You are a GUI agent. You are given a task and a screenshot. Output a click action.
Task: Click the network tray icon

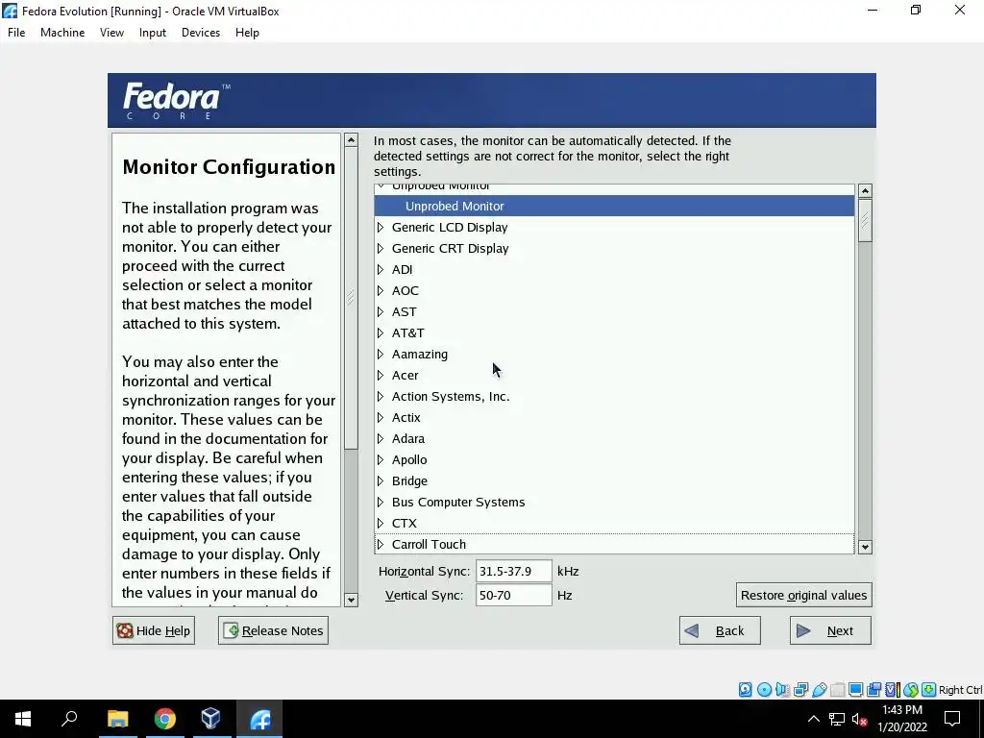[837, 719]
